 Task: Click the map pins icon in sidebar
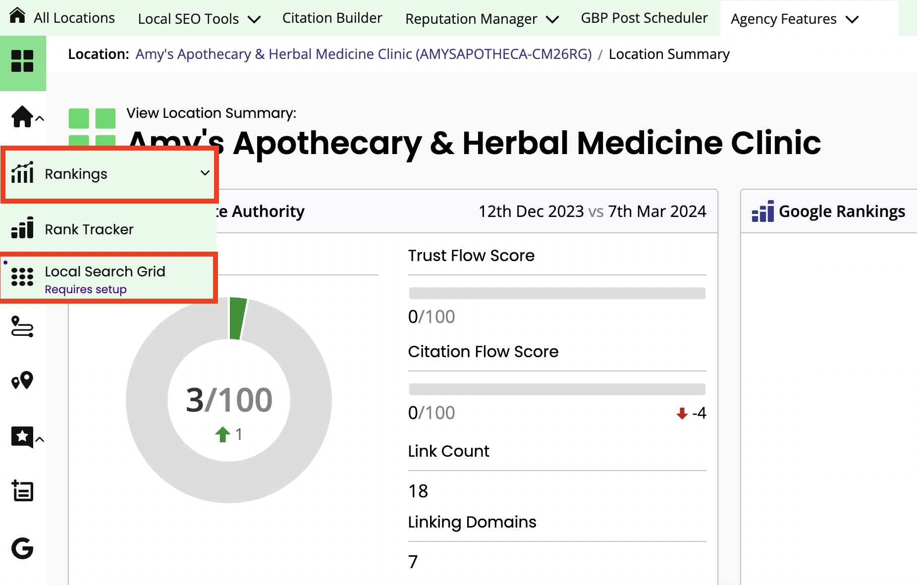pos(22,380)
